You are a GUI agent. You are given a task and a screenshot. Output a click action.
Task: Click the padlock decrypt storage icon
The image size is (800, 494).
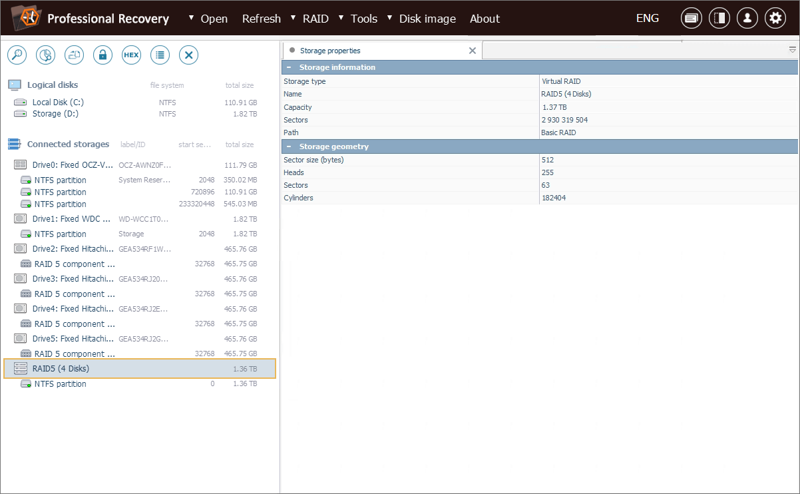coord(102,55)
